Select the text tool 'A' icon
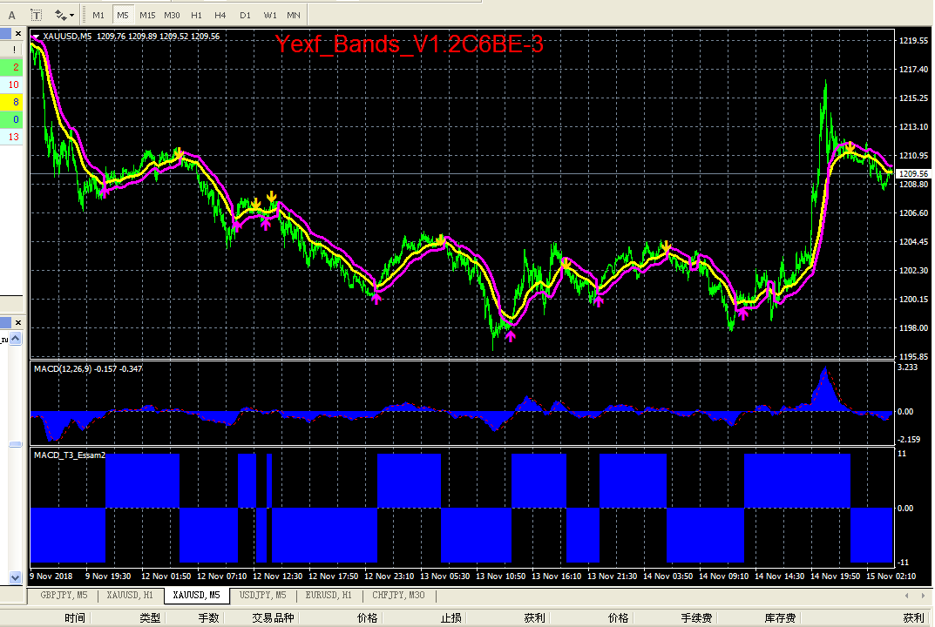 pos(12,16)
